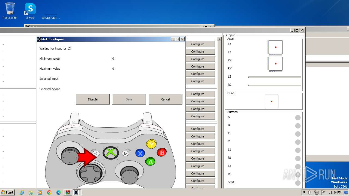Select the texaschapt desktop file
The width and height of the screenshot is (349, 196).
click(x=51, y=12)
